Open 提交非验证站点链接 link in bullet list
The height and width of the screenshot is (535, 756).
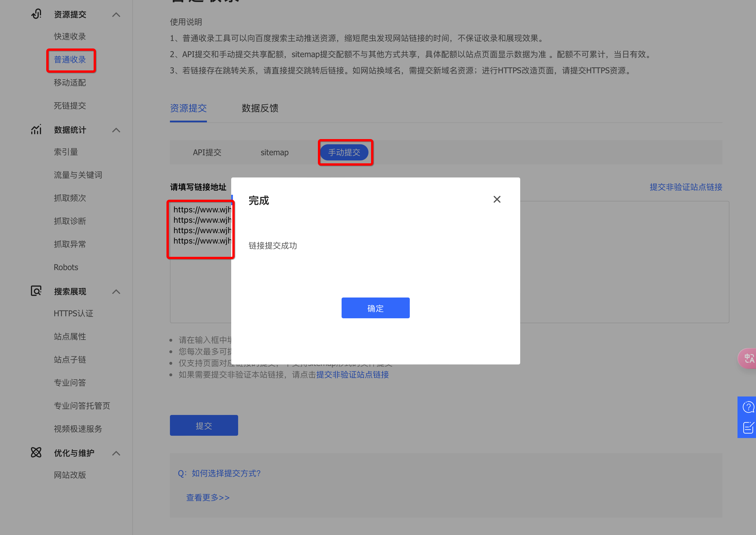[353, 375]
